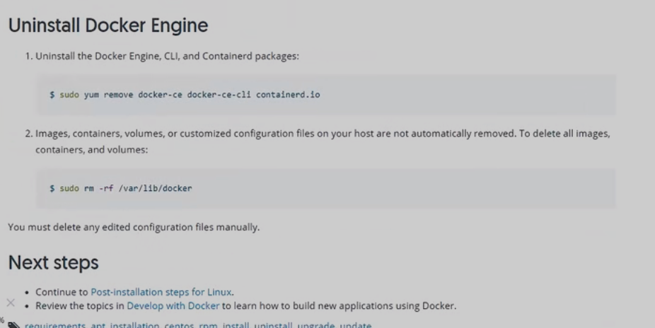Click step 1 'Uninstall the Docker Engine, CLI' text

(x=167, y=57)
